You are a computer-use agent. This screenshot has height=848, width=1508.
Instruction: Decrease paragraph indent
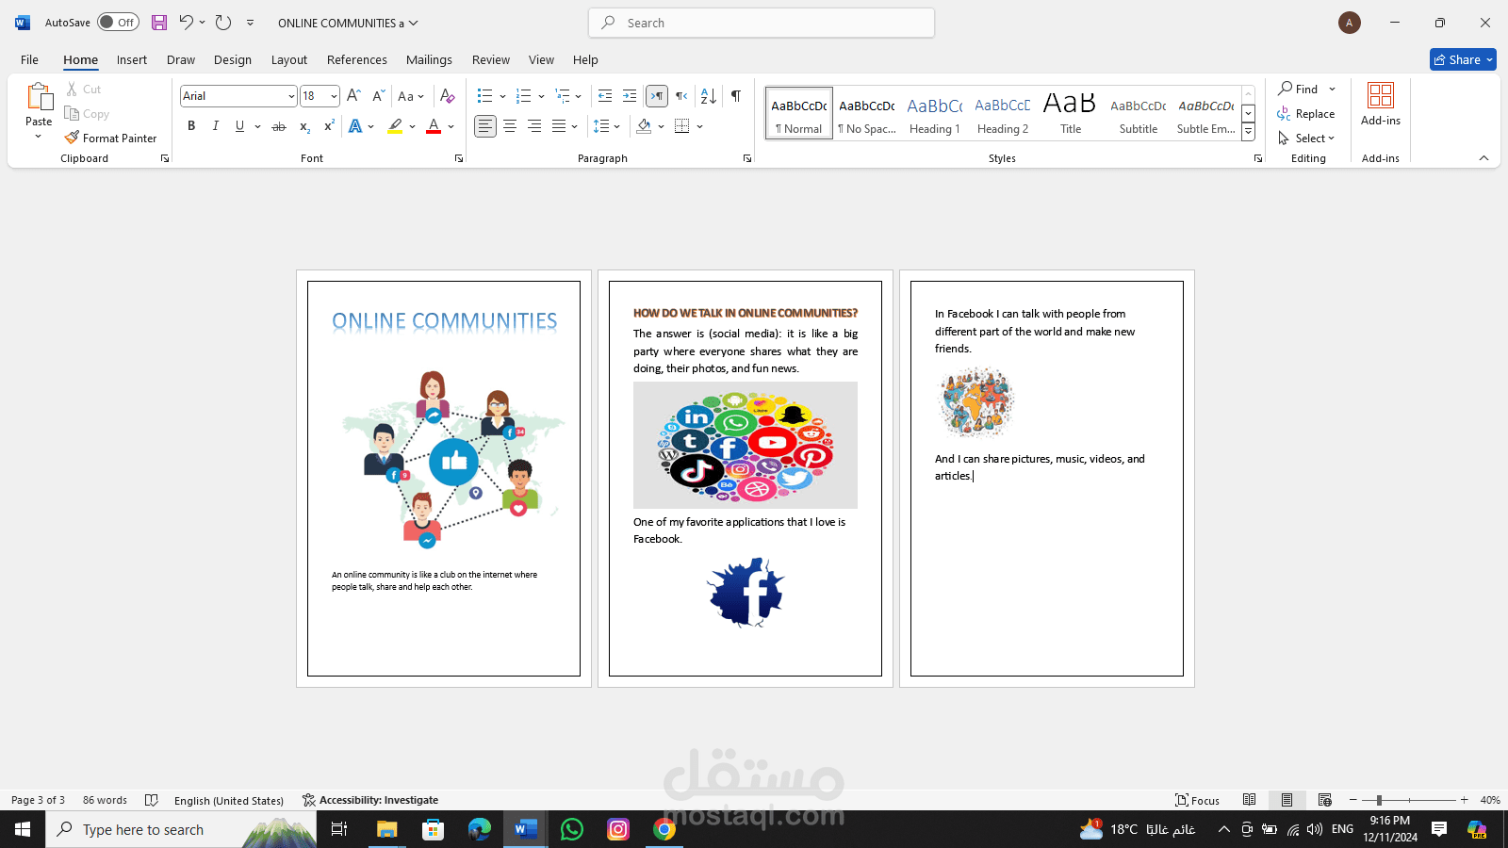605,96
